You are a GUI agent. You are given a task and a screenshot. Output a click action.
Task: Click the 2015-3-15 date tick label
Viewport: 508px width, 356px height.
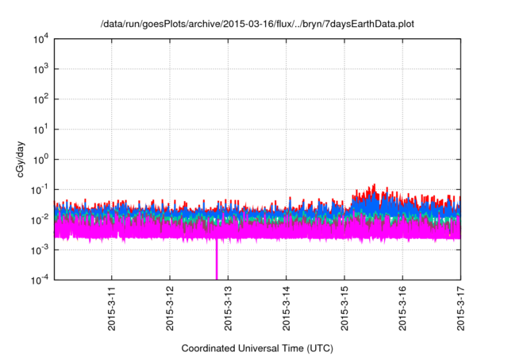pos(344,308)
